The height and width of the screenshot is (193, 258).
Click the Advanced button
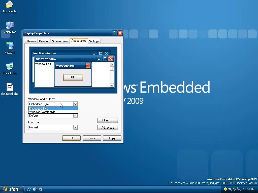pyautogui.click(x=108, y=127)
